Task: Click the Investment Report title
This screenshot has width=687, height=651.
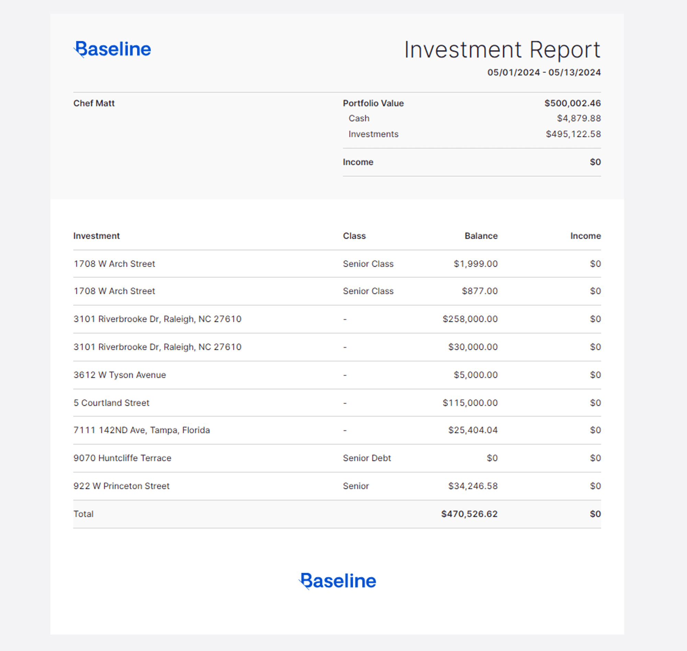Action: (502, 50)
